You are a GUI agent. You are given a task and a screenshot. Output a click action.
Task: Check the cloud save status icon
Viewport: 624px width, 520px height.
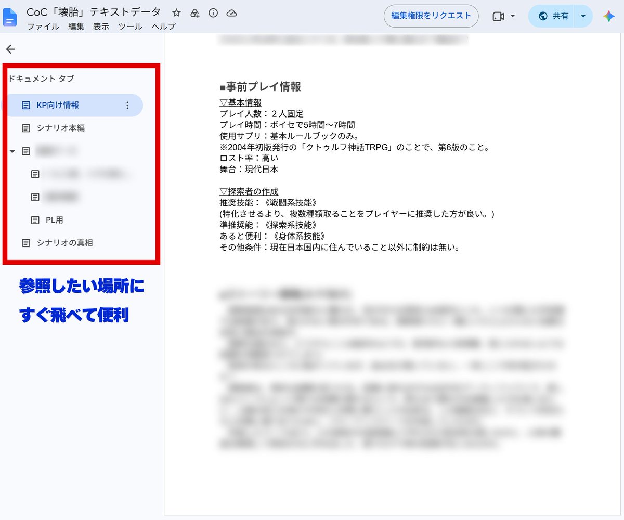(x=232, y=13)
